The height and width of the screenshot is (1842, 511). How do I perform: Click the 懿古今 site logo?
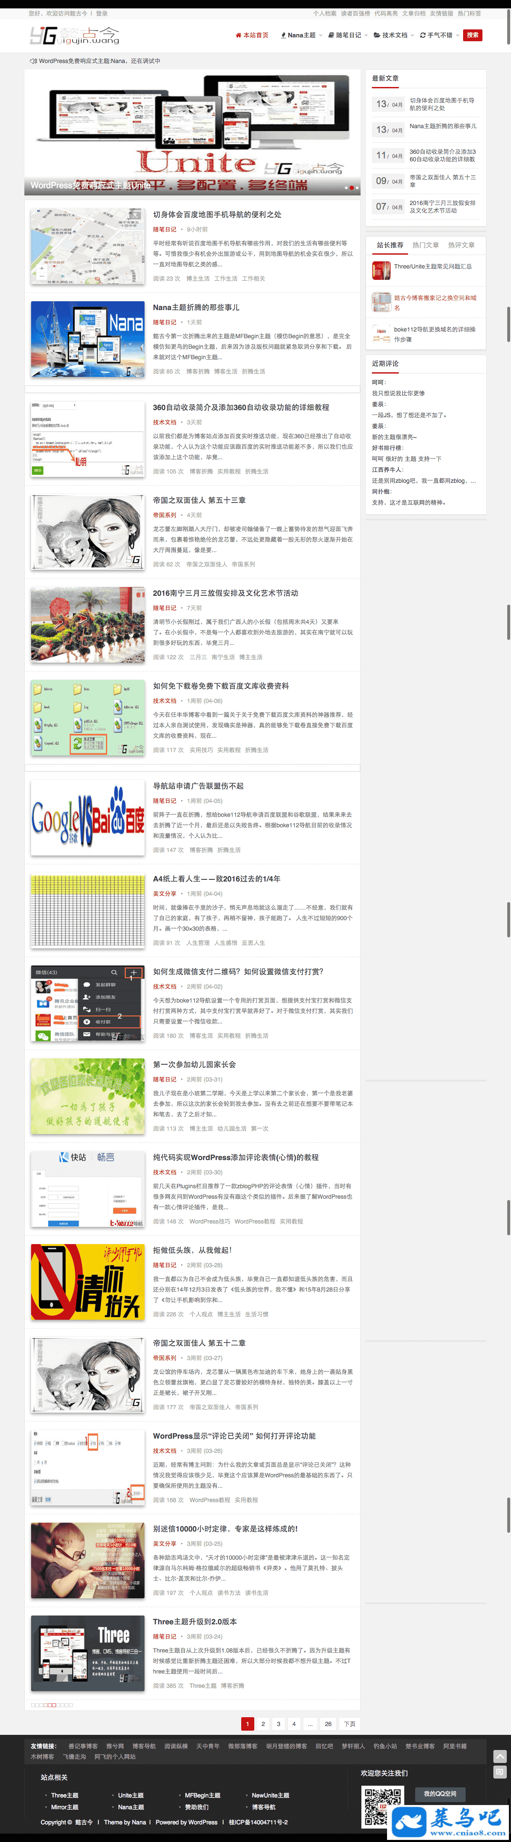pyautogui.click(x=74, y=35)
